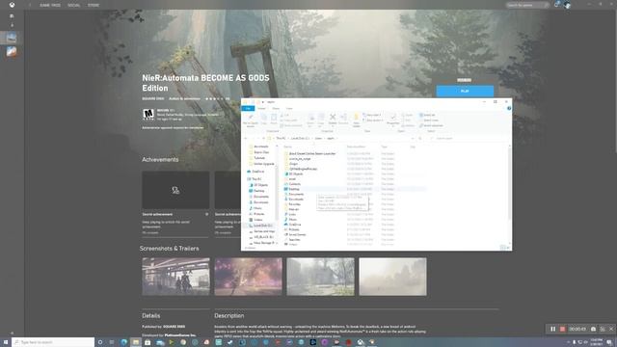Switch to Explorer View ribbon tab
Screen dimensions: 617x347
(289, 108)
